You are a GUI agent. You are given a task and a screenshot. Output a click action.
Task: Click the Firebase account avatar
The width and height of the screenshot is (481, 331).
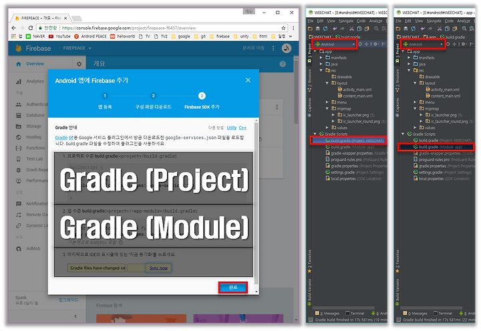pyautogui.click(x=287, y=48)
